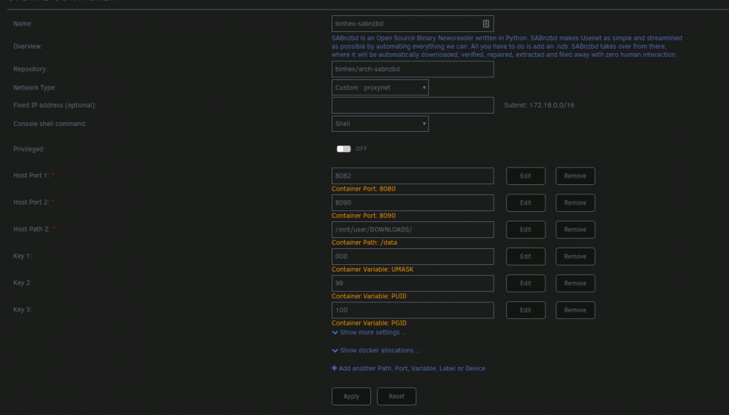Screen dimensions: 729x415
Task: Focus the Fixed IP address field
Action: (413, 106)
